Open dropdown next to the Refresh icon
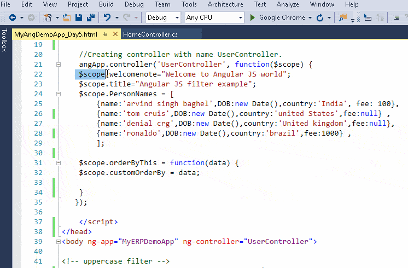Image resolution: width=408 pixels, height=268 pixels. point(329,18)
